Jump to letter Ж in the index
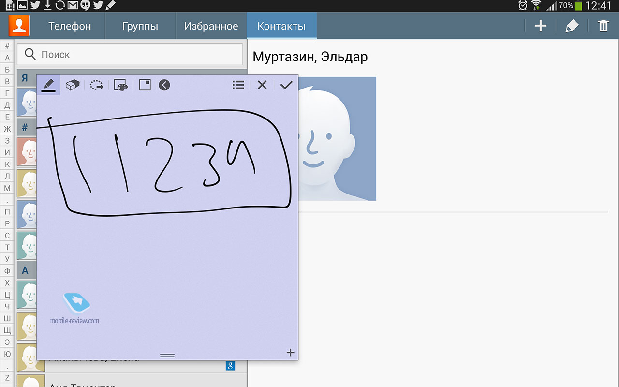This screenshot has width=619, height=387. (7, 129)
